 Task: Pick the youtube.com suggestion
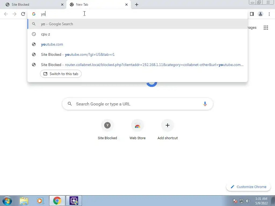[x=137, y=44]
